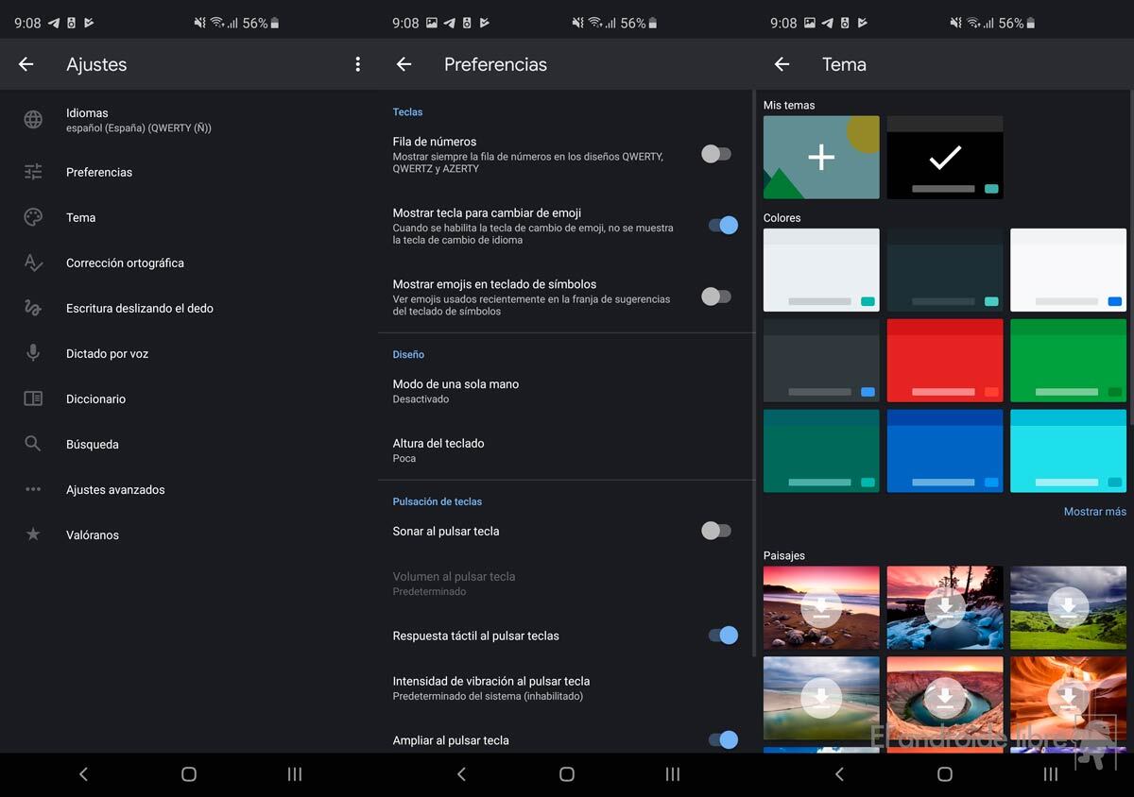Open Modo de una sola mano setting
Image resolution: width=1134 pixels, height=797 pixels.
click(455, 391)
